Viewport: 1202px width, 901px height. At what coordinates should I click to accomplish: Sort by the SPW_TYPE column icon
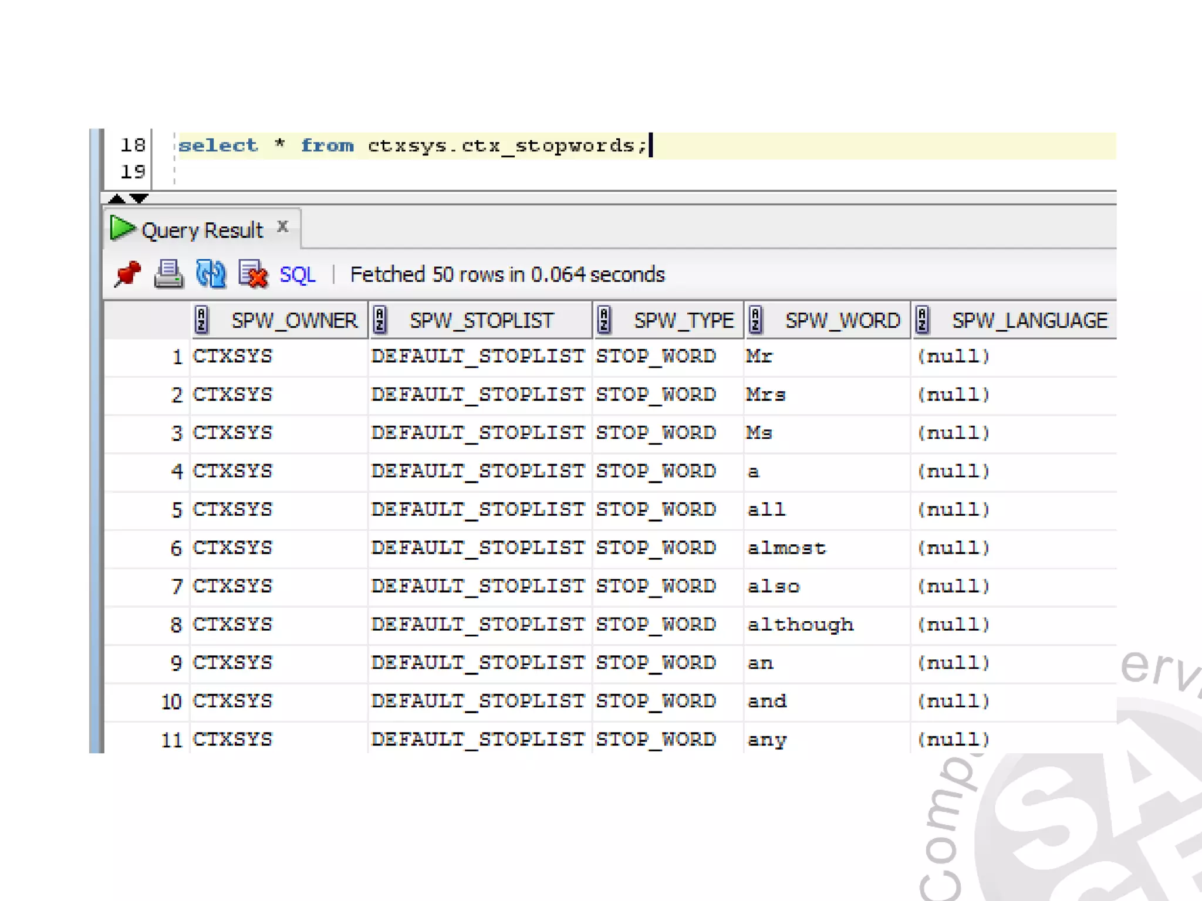pos(604,320)
